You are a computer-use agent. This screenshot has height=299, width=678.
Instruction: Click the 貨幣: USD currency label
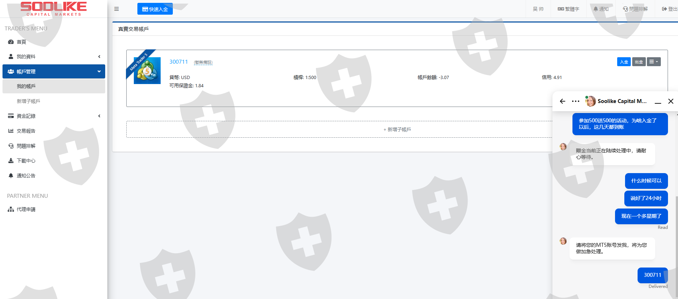[x=180, y=78]
